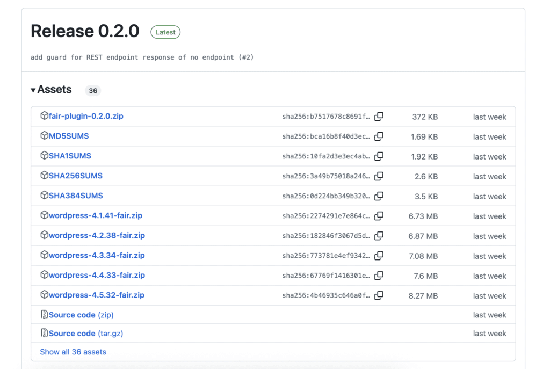Select hash text sha256:b7517678c8691f…
Viewport: 550px width, 369px height.
[326, 117]
